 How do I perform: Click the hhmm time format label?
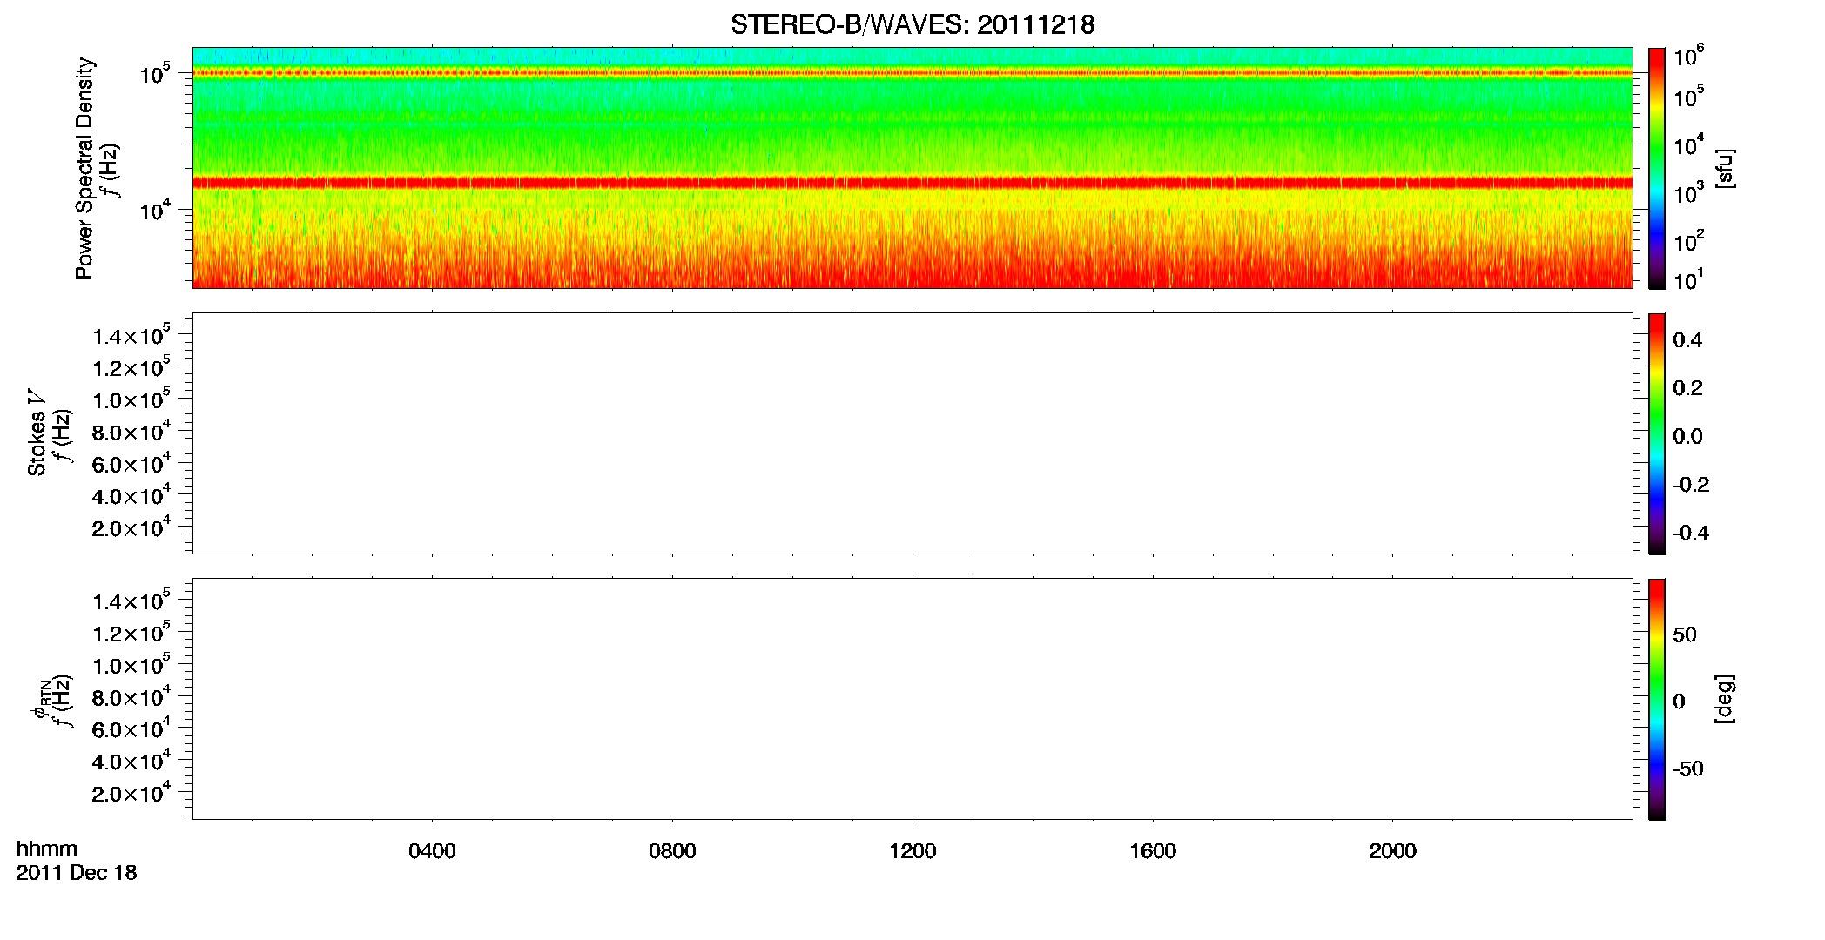coord(47,849)
